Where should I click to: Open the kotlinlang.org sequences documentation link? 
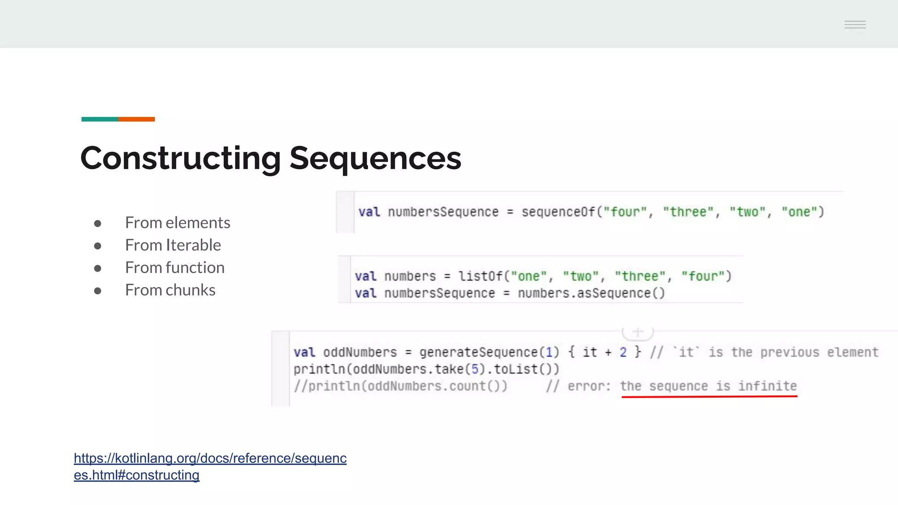tap(210, 466)
